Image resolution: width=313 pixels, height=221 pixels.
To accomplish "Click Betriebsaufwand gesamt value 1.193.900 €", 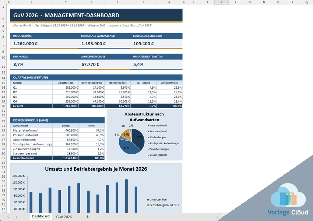I will tap(94, 44).
